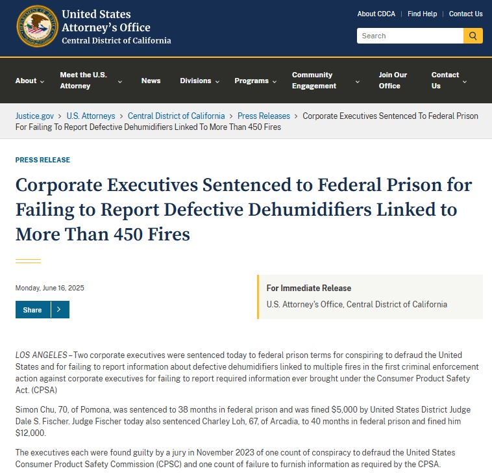The width and height of the screenshot is (492, 473).
Task: Click the arrow icon beside Share
Action: click(60, 309)
